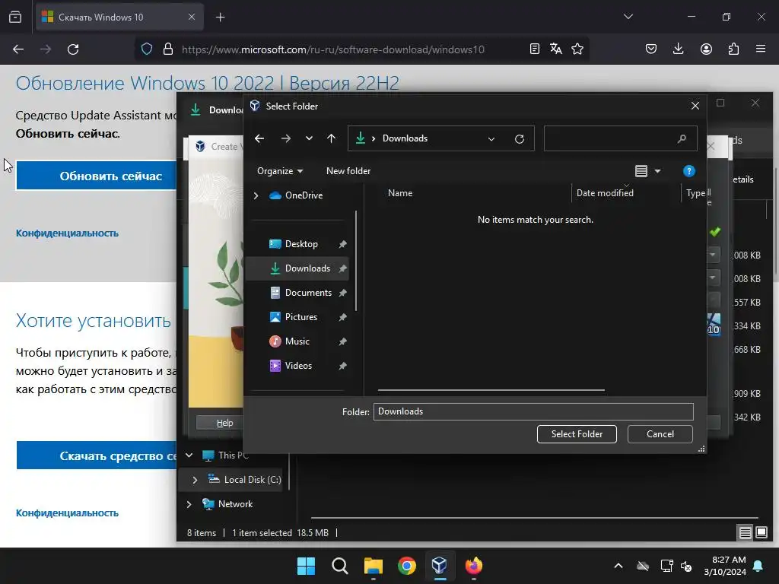
Task: List all tabs dropdown arrow
Action: [628, 17]
